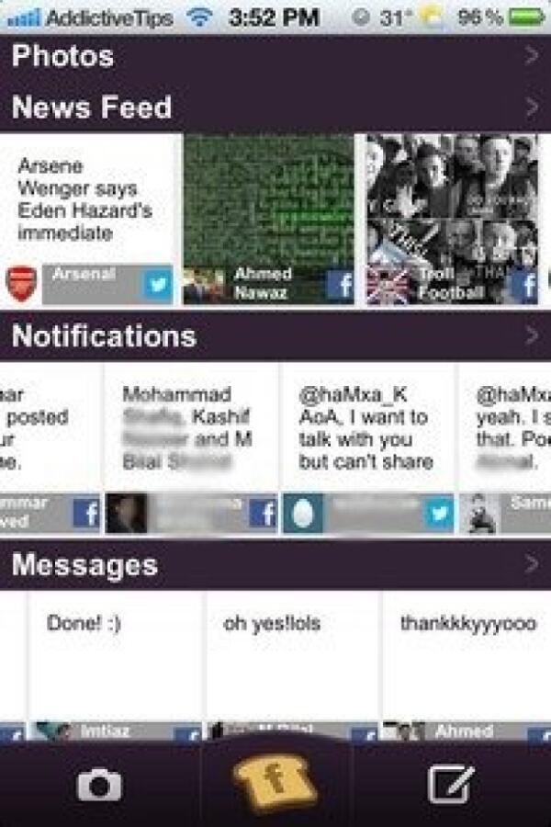Open the camera from the bottom bar
The width and height of the screenshot is (551, 827).
tap(99, 785)
